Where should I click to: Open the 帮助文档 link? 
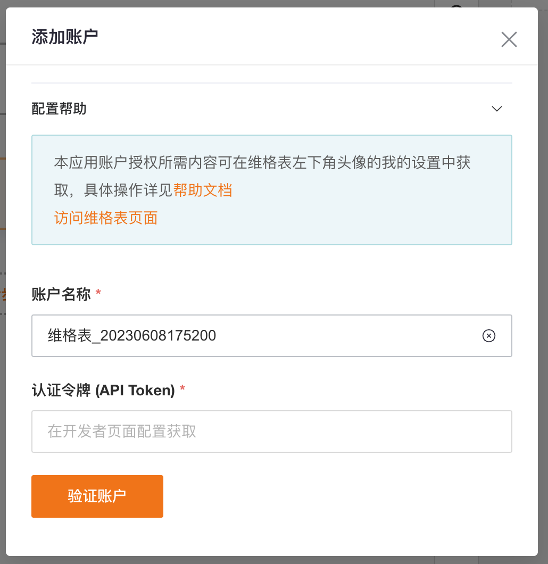click(x=203, y=190)
